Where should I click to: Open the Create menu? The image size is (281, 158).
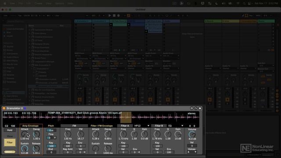(x=38, y=4)
